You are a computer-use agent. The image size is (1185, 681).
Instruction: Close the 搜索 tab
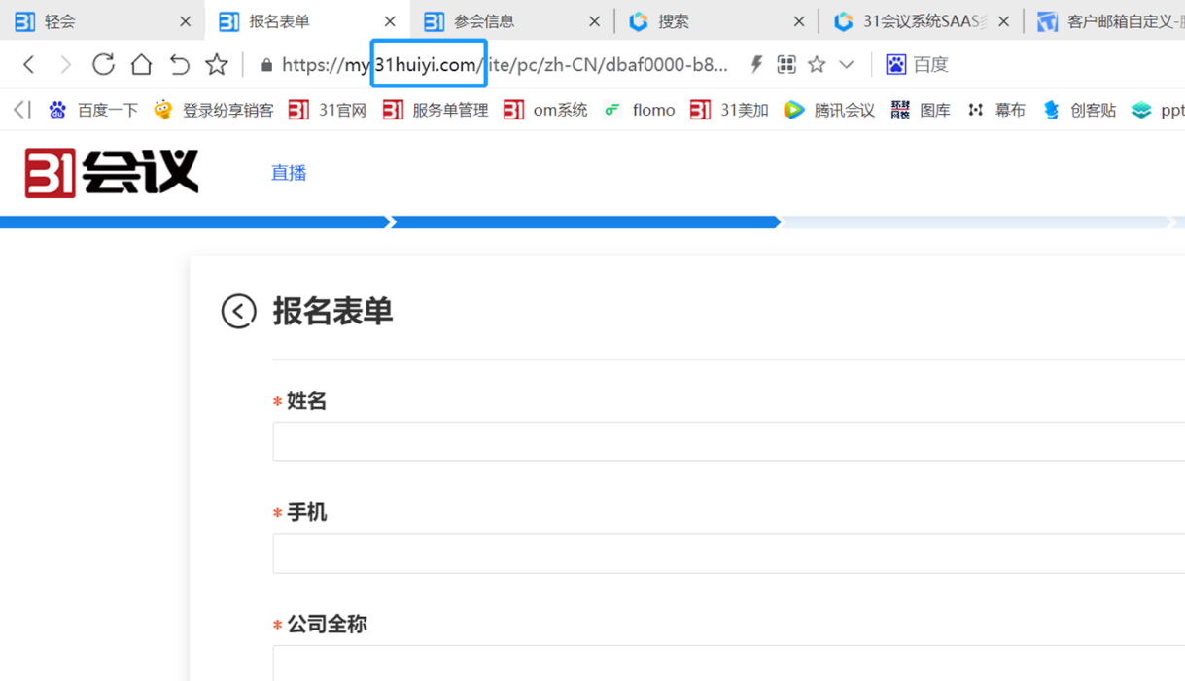coord(799,21)
